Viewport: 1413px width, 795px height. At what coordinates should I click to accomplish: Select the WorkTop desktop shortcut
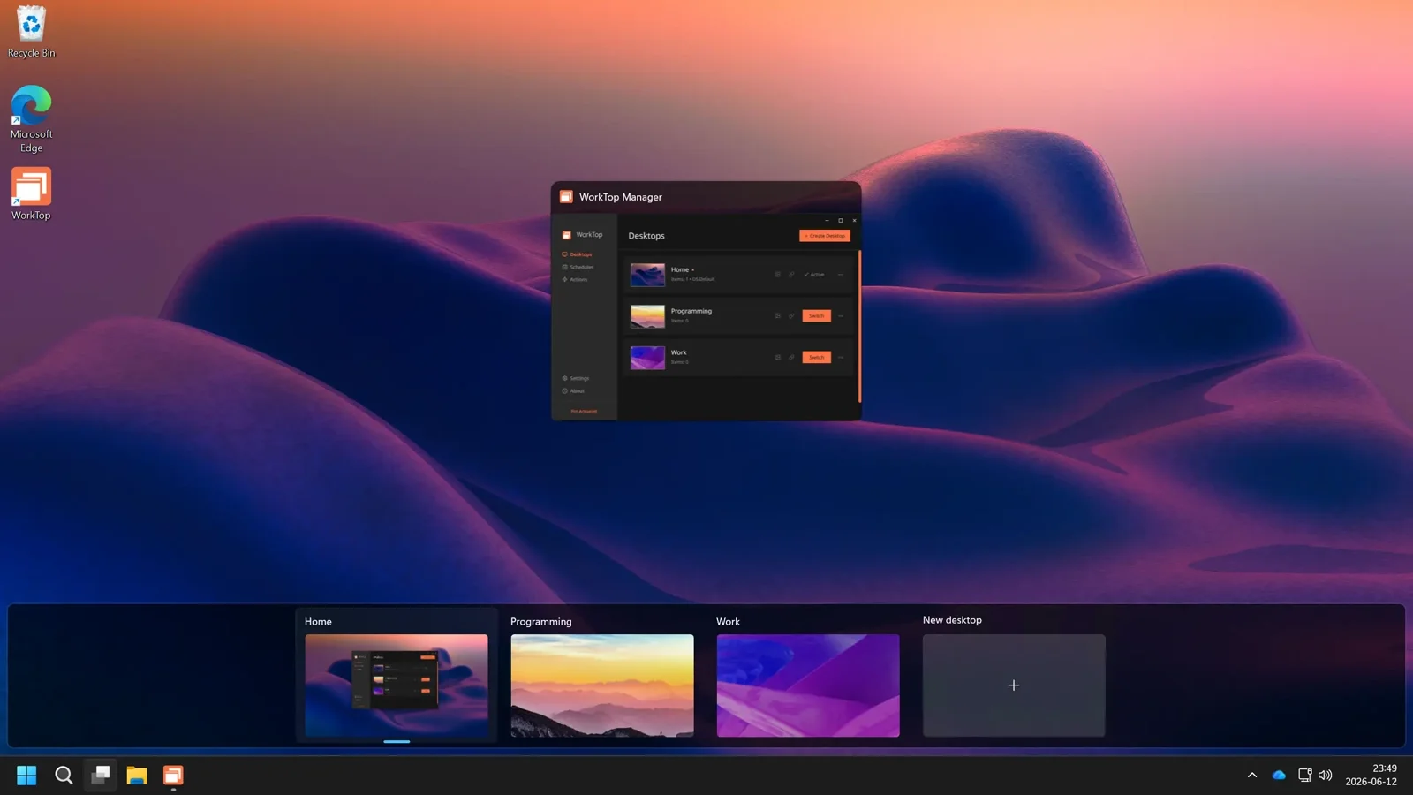click(31, 194)
